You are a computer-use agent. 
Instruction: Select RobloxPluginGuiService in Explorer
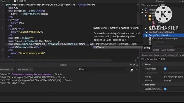click(162, 32)
